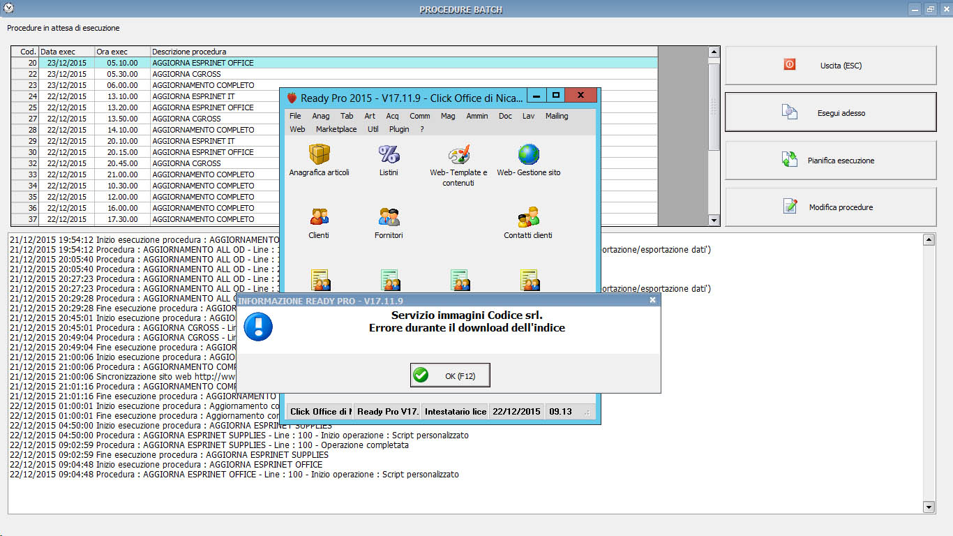Open the Comm menu

click(420, 116)
